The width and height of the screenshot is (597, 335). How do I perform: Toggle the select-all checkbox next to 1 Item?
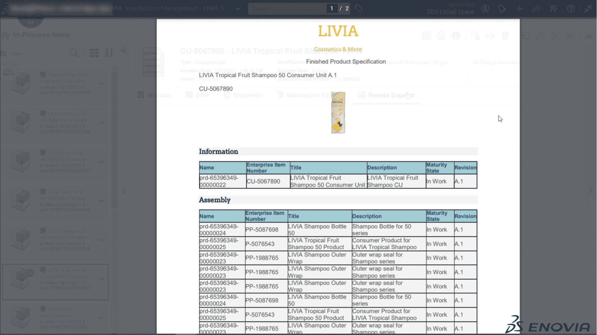[x=3, y=54]
